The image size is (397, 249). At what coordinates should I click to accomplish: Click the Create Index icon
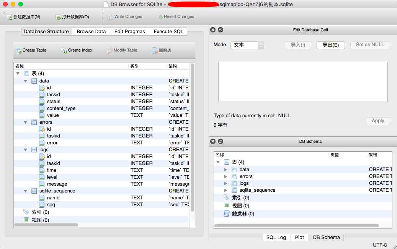64,50
